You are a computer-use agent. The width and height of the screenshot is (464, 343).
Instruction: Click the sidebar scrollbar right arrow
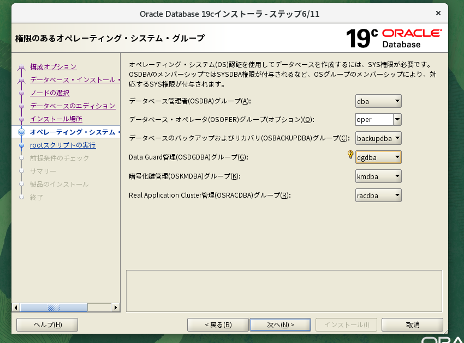[116, 308]
